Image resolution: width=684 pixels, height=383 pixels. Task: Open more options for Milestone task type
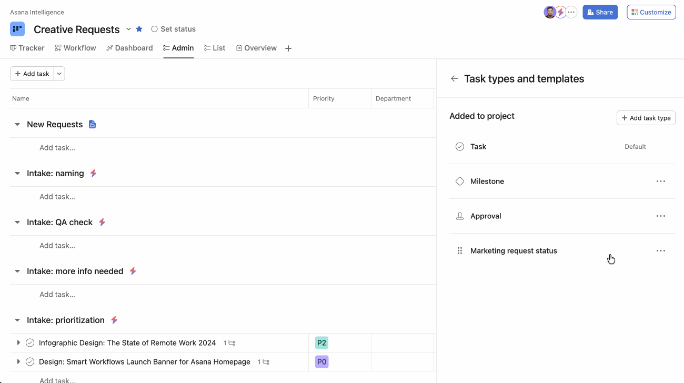point(660,182)
